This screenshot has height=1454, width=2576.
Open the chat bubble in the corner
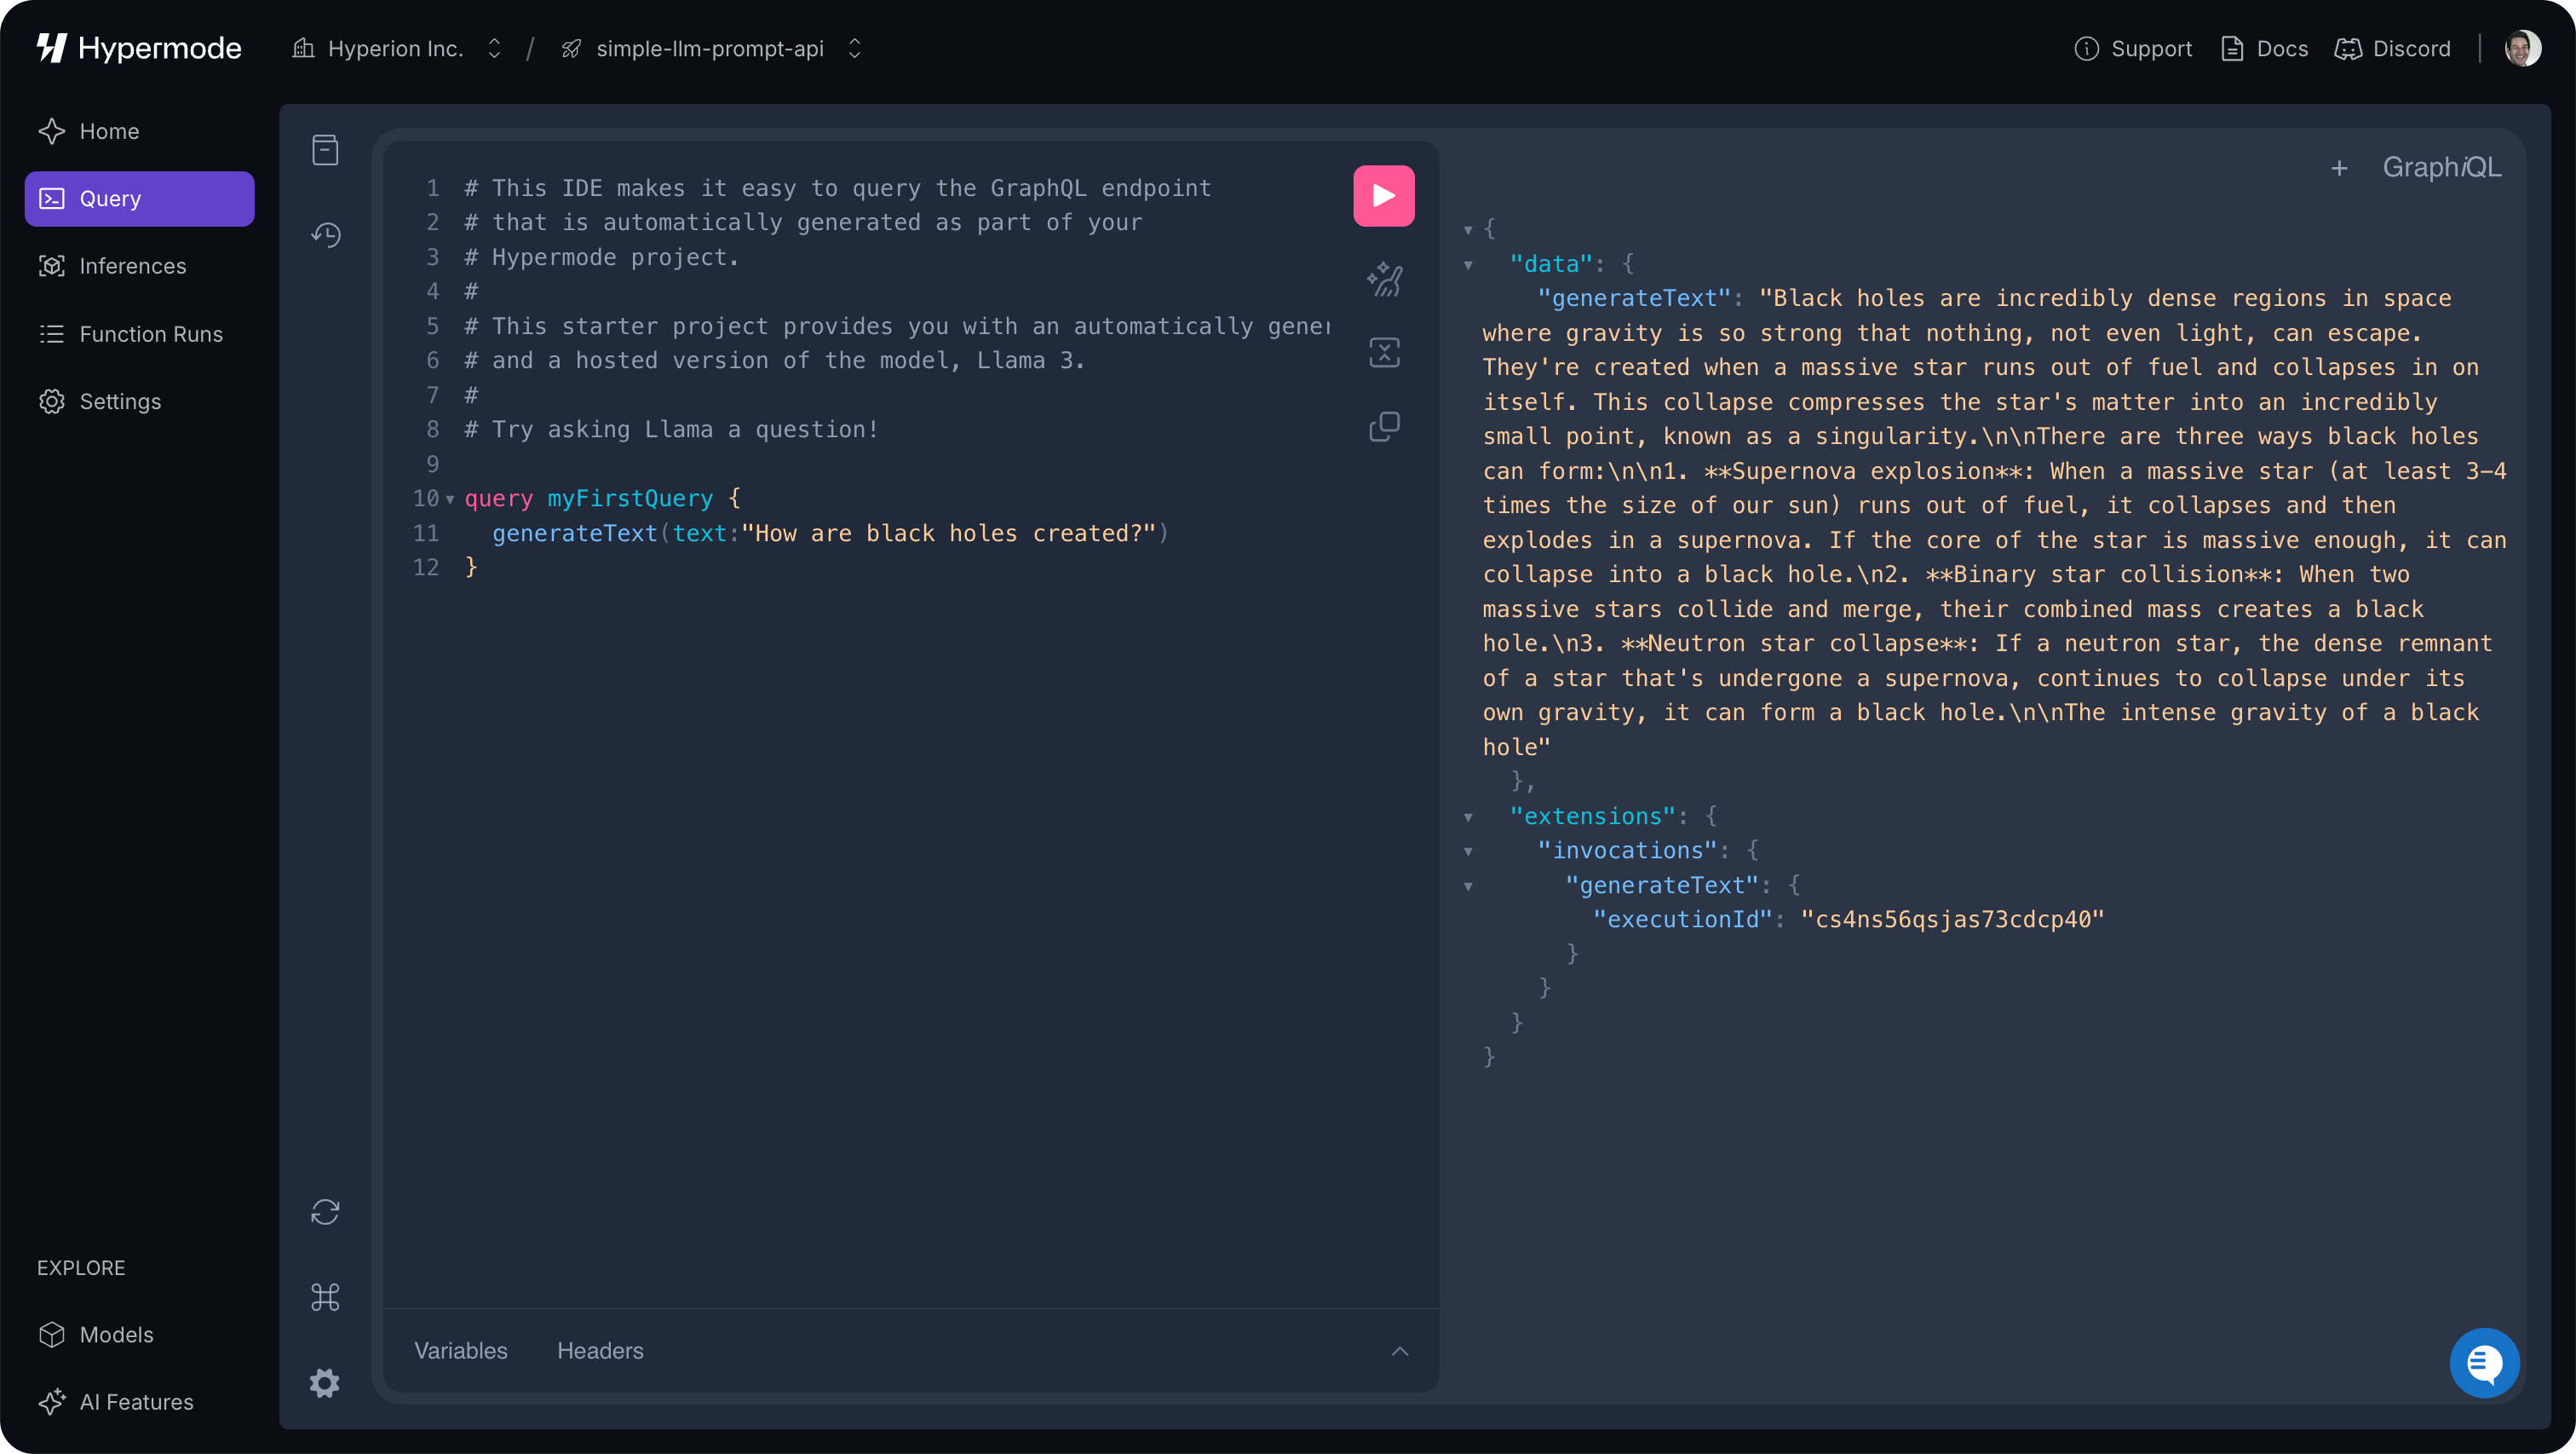pos(2484,1362)
